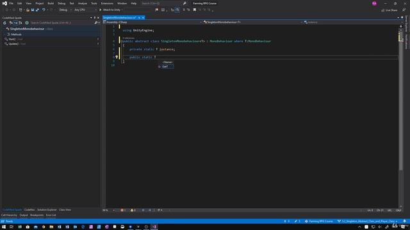The height and width of the screenshot is (230, 410).
Task: Click the Undo arrow icon
Action: 44,10
